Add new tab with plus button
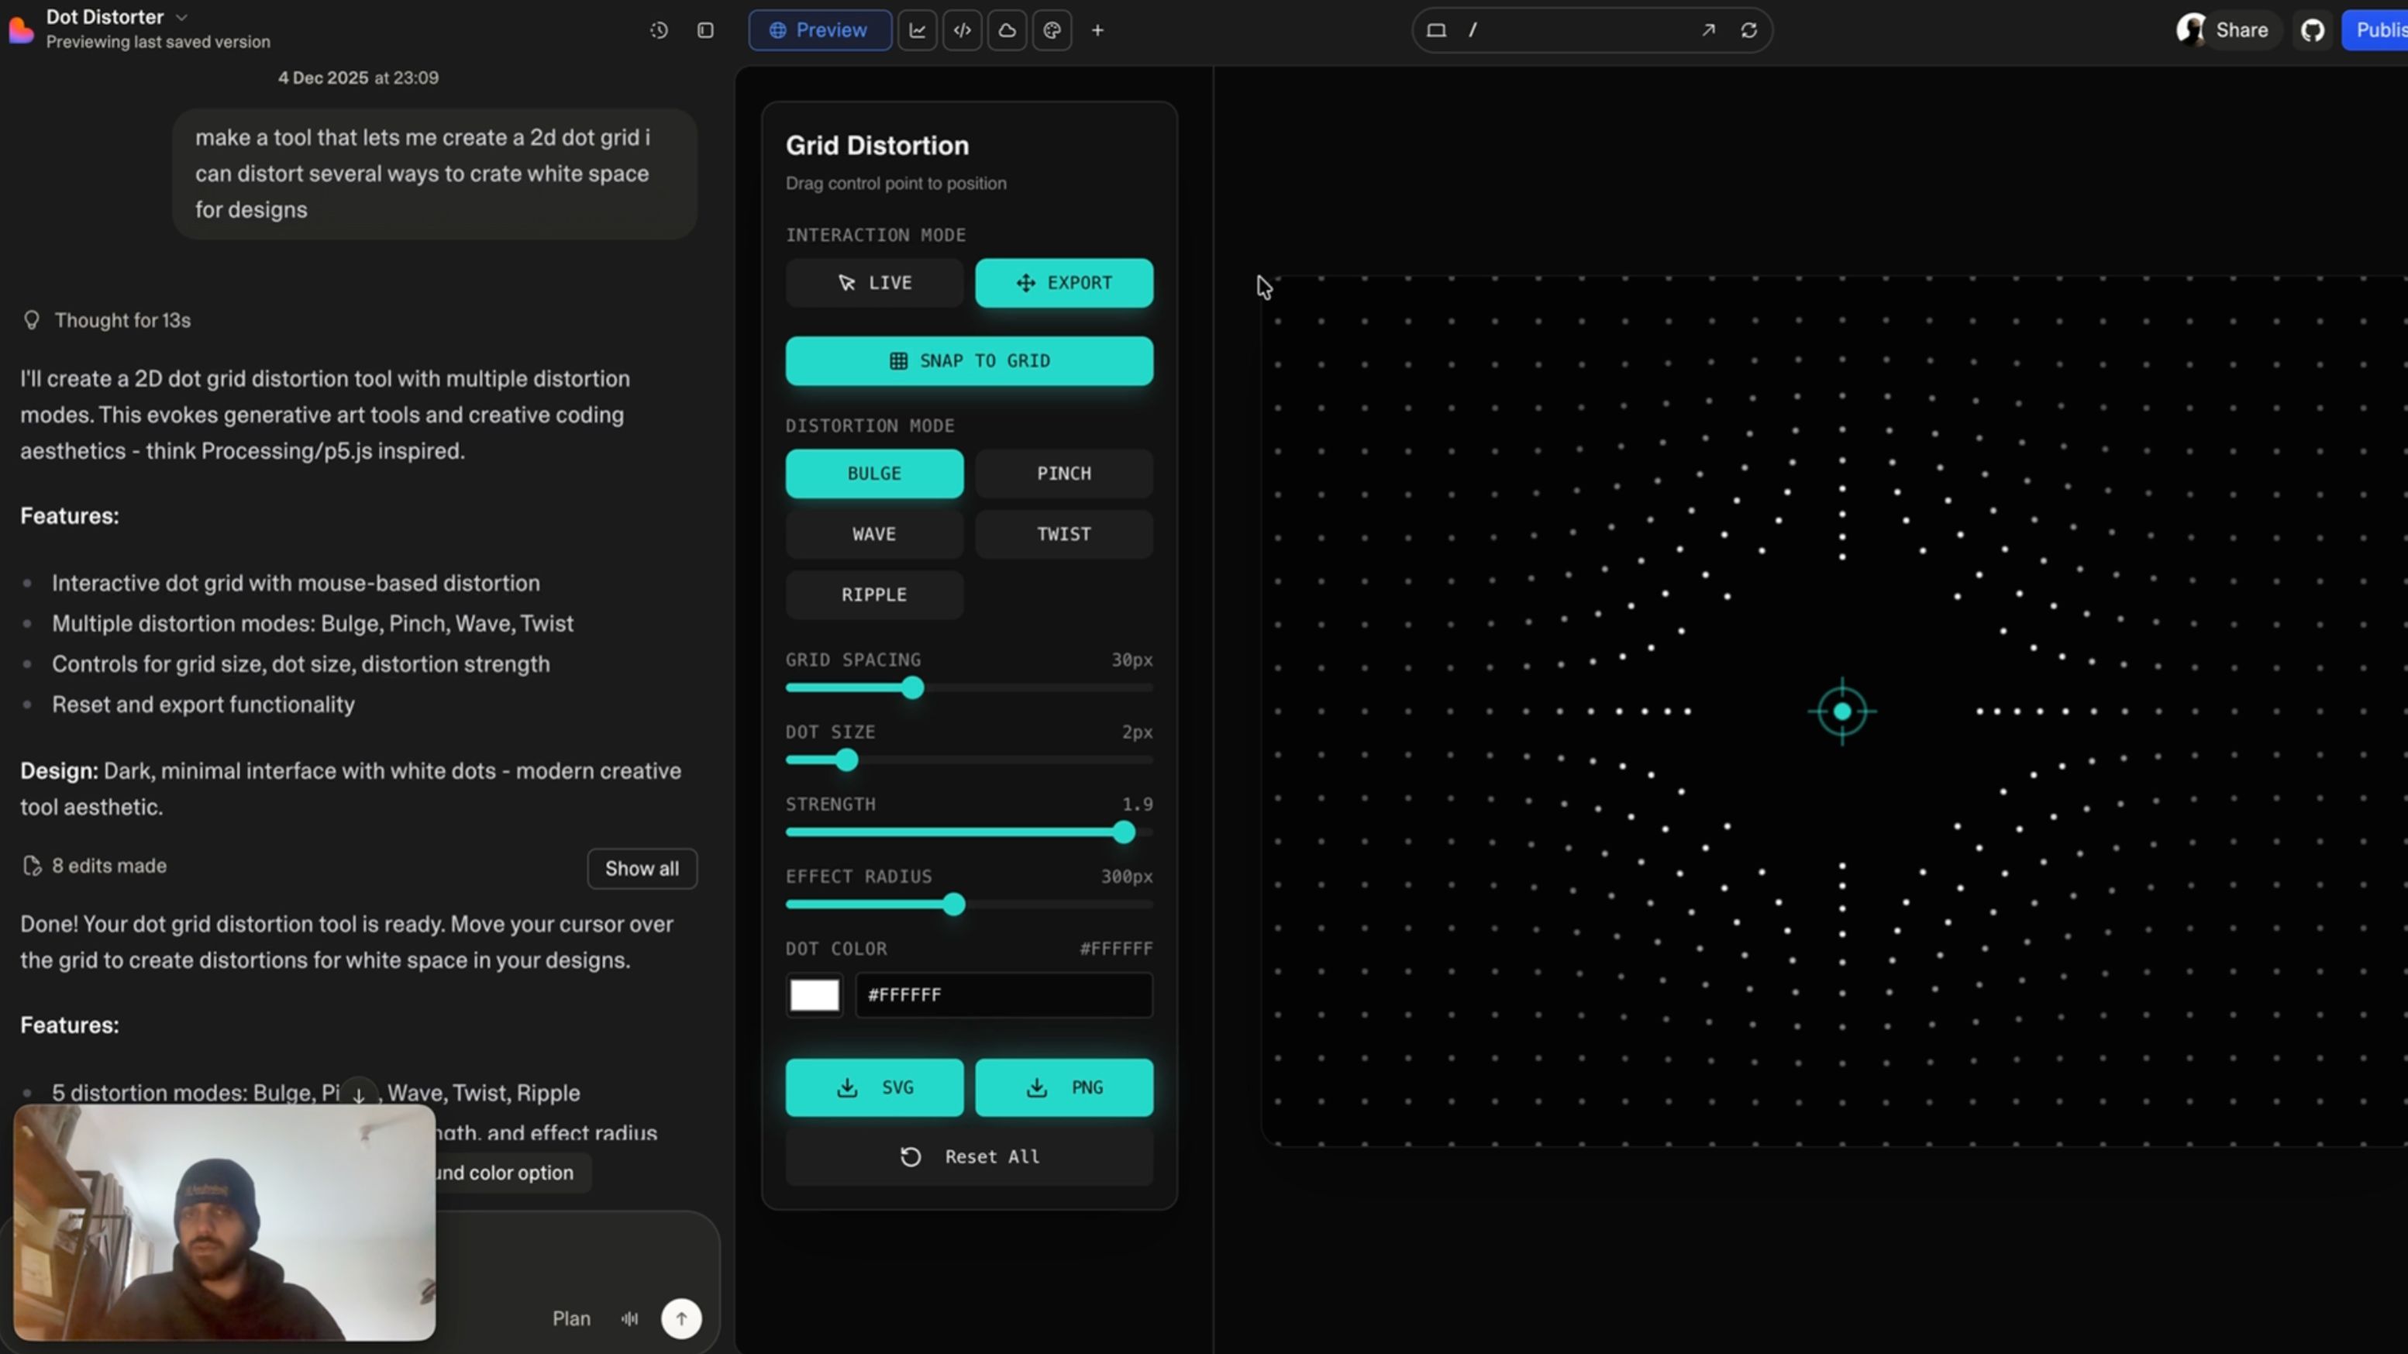 [1097, 30]
